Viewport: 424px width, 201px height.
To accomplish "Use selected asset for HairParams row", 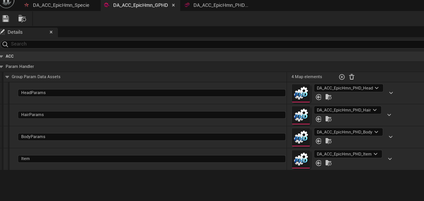I will click(x=318, y=119).
